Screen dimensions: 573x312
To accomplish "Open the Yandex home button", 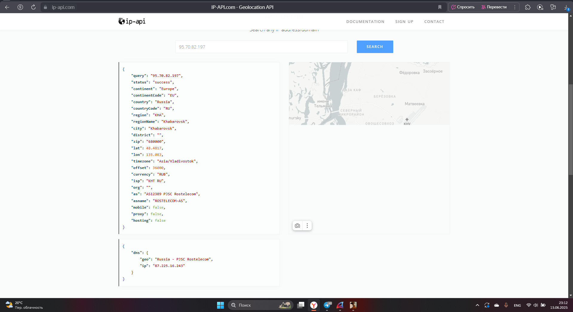I will tap(20, 7).
